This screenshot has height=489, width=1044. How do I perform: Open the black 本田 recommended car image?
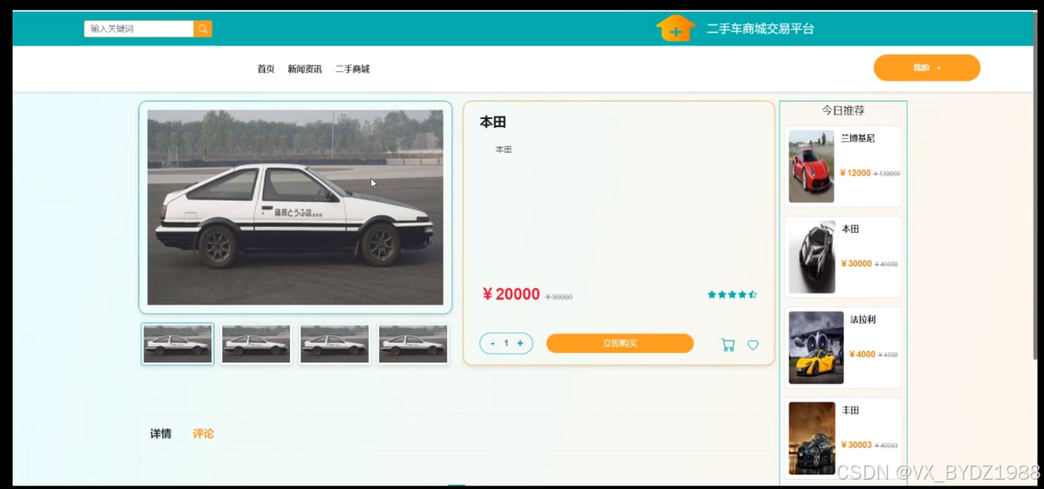pos(812,257)
